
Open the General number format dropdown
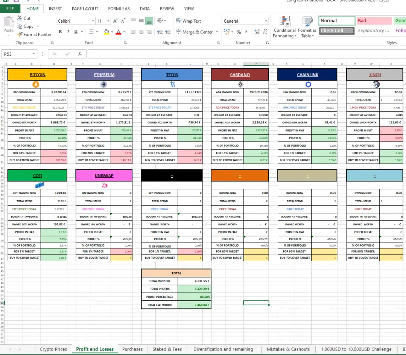266,21
